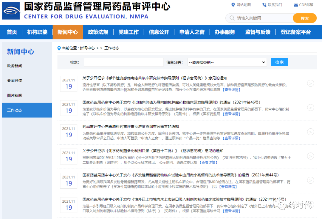Focus the 检索 text input field

click(124, 62)
